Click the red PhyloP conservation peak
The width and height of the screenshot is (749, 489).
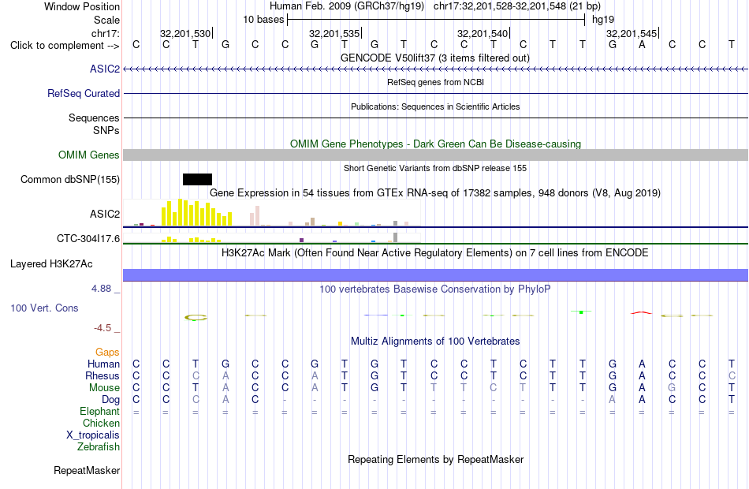coord(641,312)
